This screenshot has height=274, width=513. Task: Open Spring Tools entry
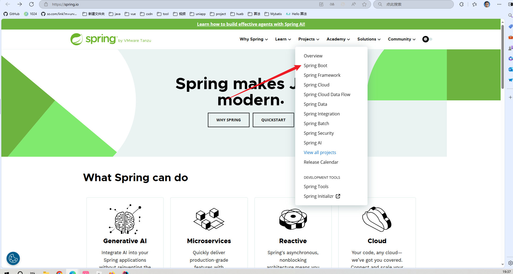tap(316, 187)
